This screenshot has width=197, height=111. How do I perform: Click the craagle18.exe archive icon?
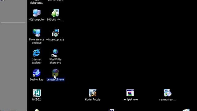pyautogui.click(x=55, y=73)
